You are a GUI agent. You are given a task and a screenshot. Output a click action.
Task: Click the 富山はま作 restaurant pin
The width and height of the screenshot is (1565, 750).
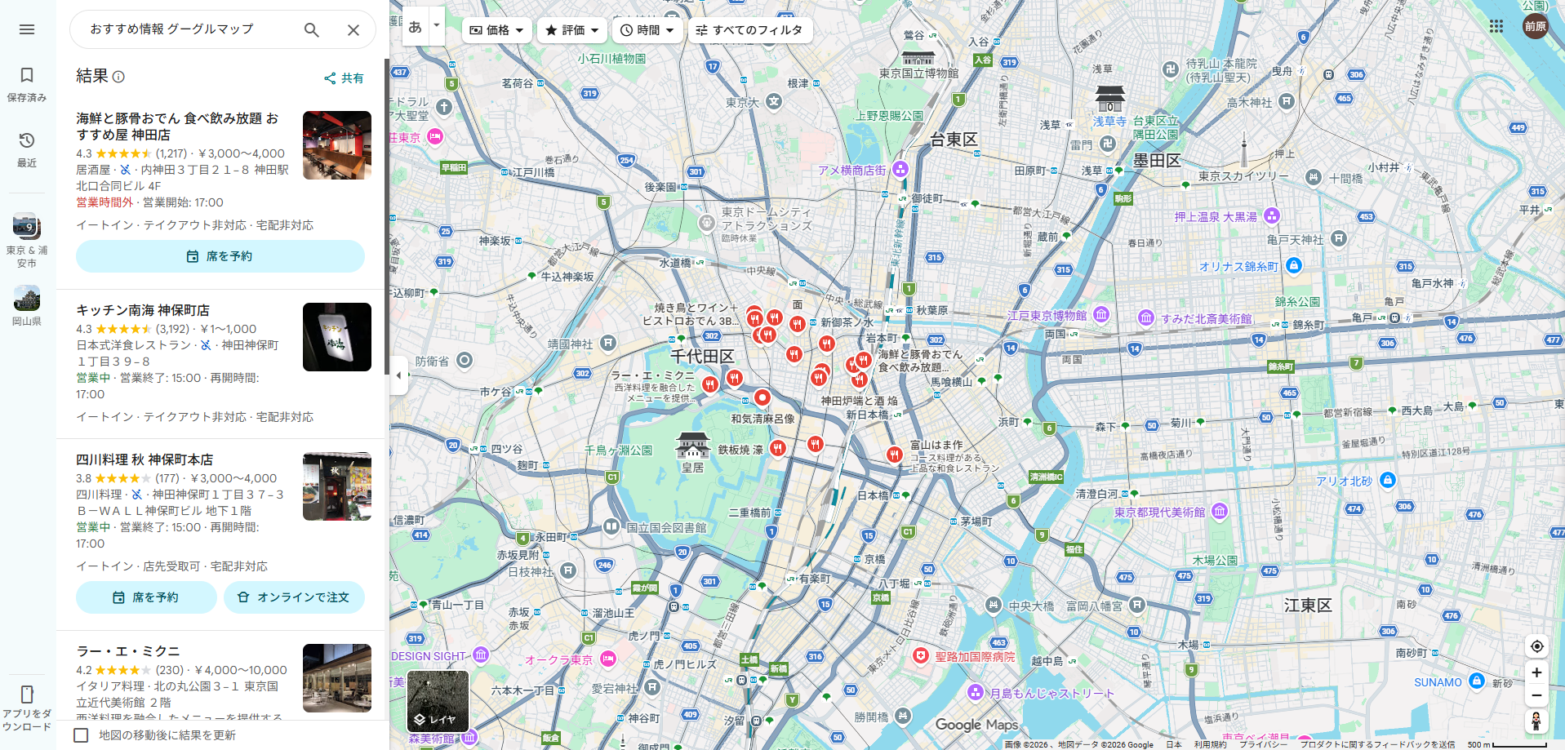coord(895,454)
